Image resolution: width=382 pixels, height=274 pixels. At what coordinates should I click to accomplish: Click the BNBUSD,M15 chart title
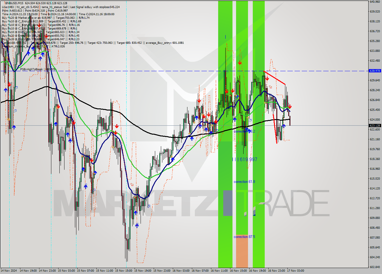[x=14, y=3]
